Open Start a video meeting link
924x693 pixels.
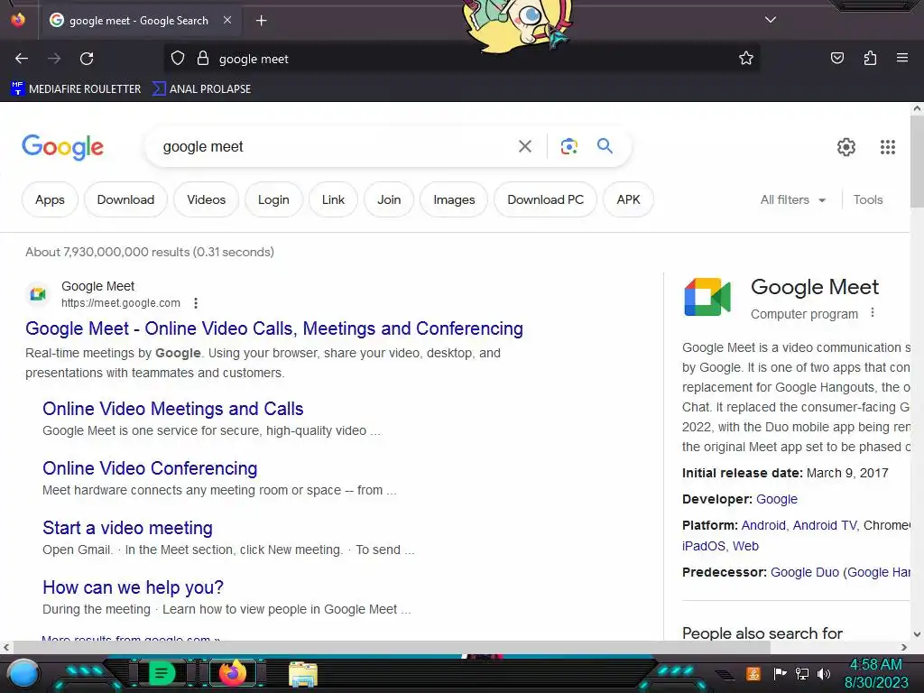[127, 527]
